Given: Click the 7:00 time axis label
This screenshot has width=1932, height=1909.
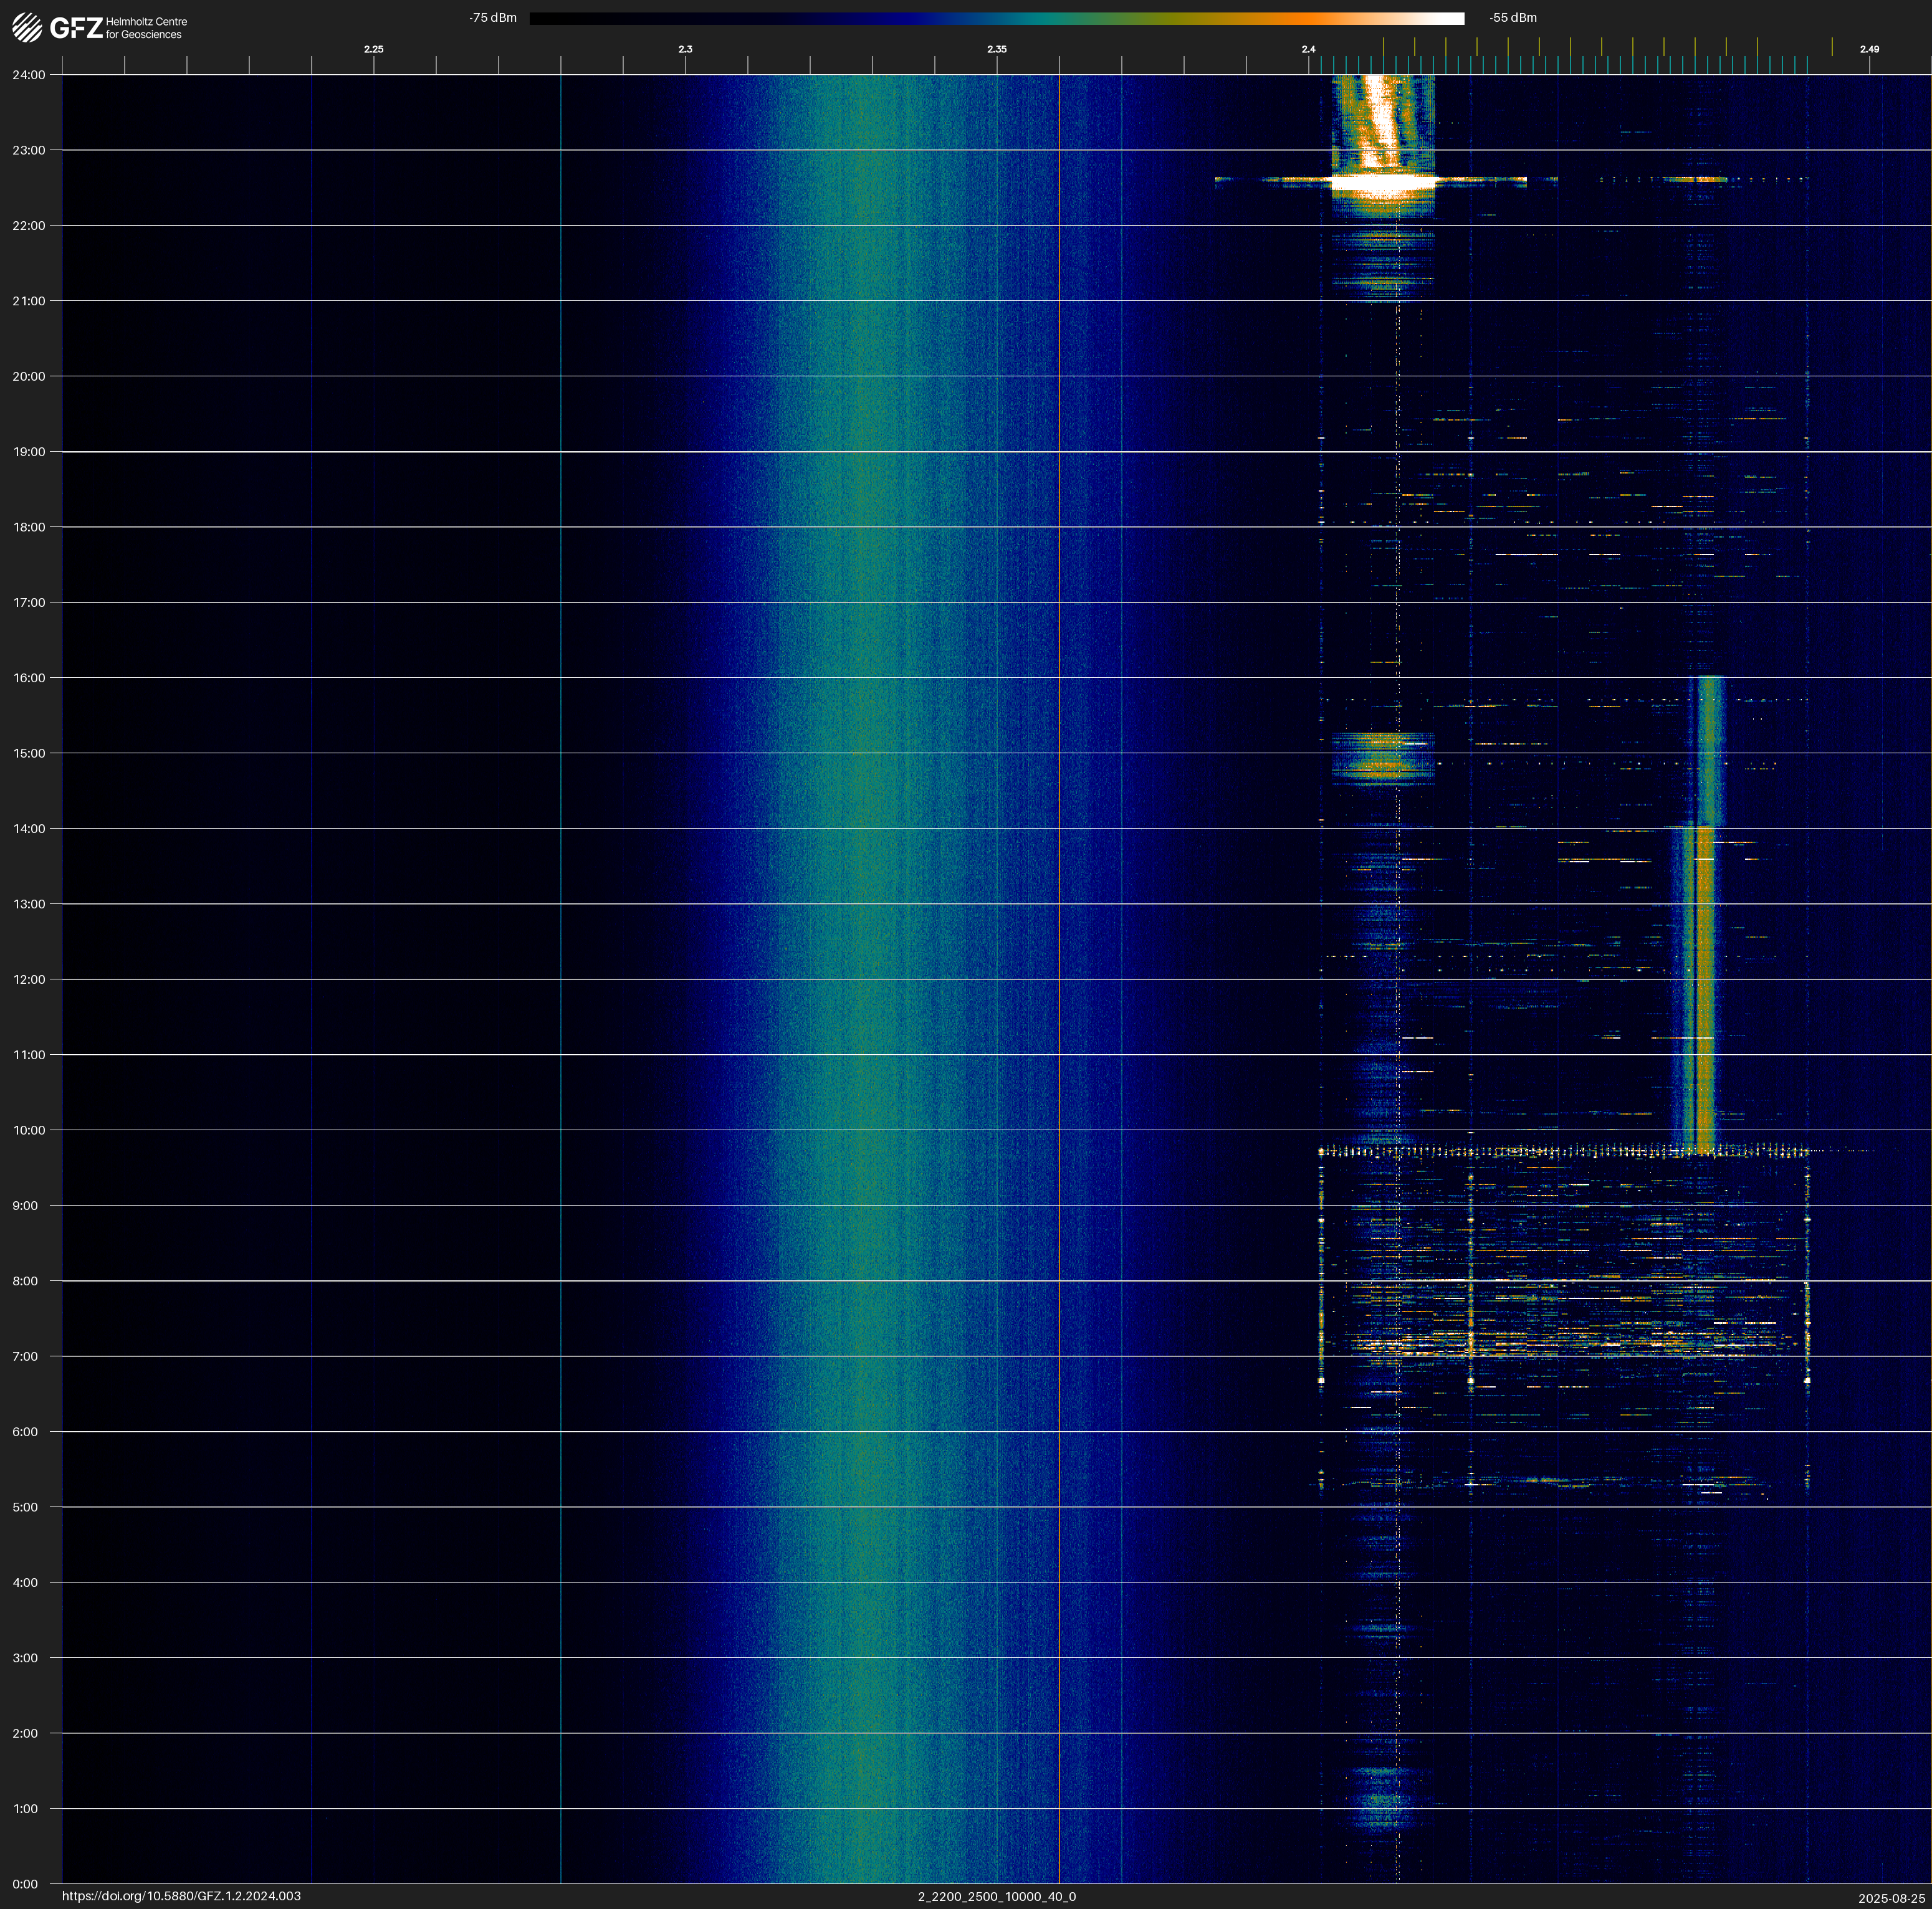Looking at the screenshot, I should point(25,1356).
